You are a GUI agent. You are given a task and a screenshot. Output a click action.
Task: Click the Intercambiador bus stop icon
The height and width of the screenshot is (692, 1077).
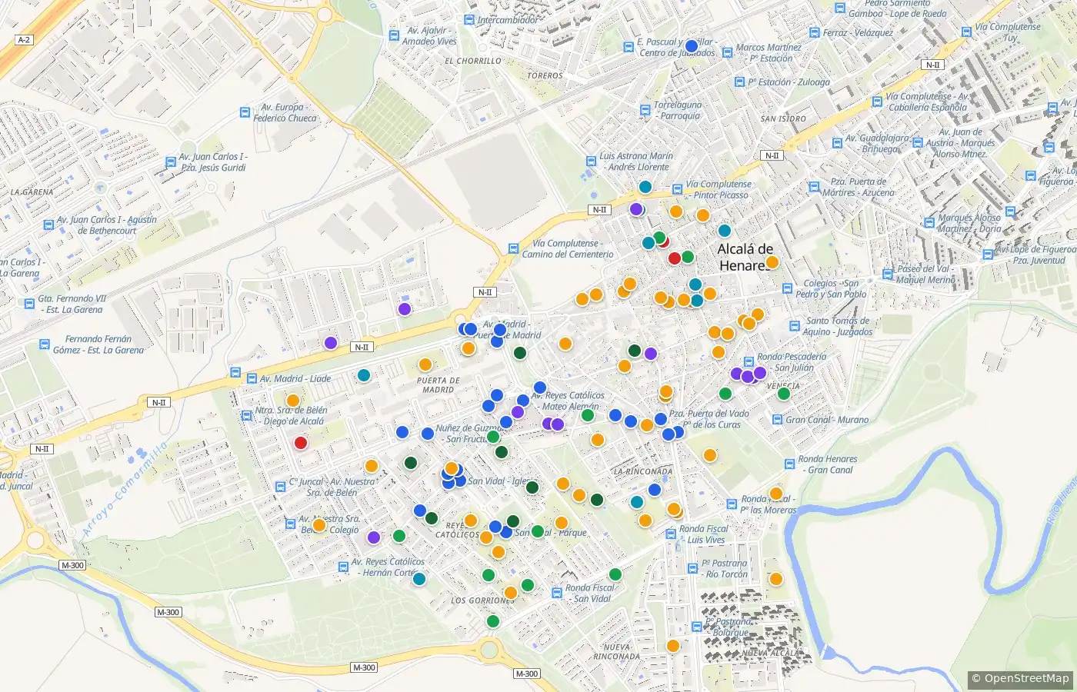468,21
